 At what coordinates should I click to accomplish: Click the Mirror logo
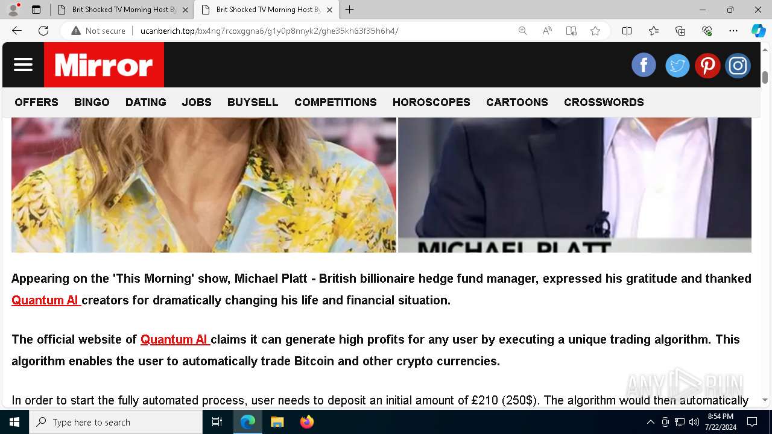point(104,64)
